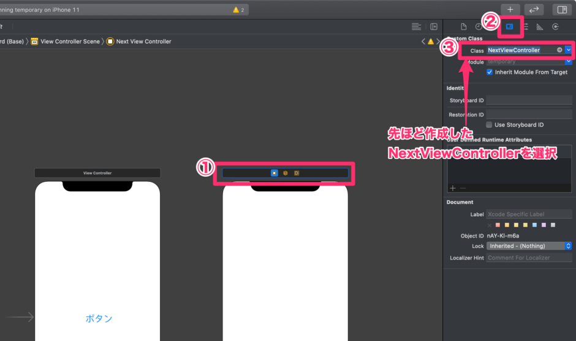Click the First Responder cube icon

(285, 173)
